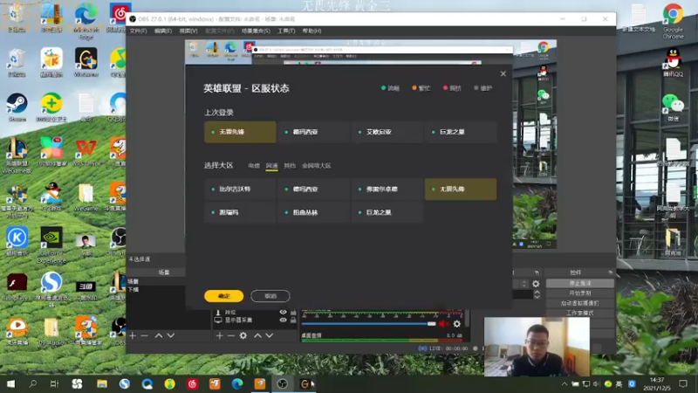The image size is (698, 393).
Task: Click the transition duration stepper arrows
Action: 537,294
